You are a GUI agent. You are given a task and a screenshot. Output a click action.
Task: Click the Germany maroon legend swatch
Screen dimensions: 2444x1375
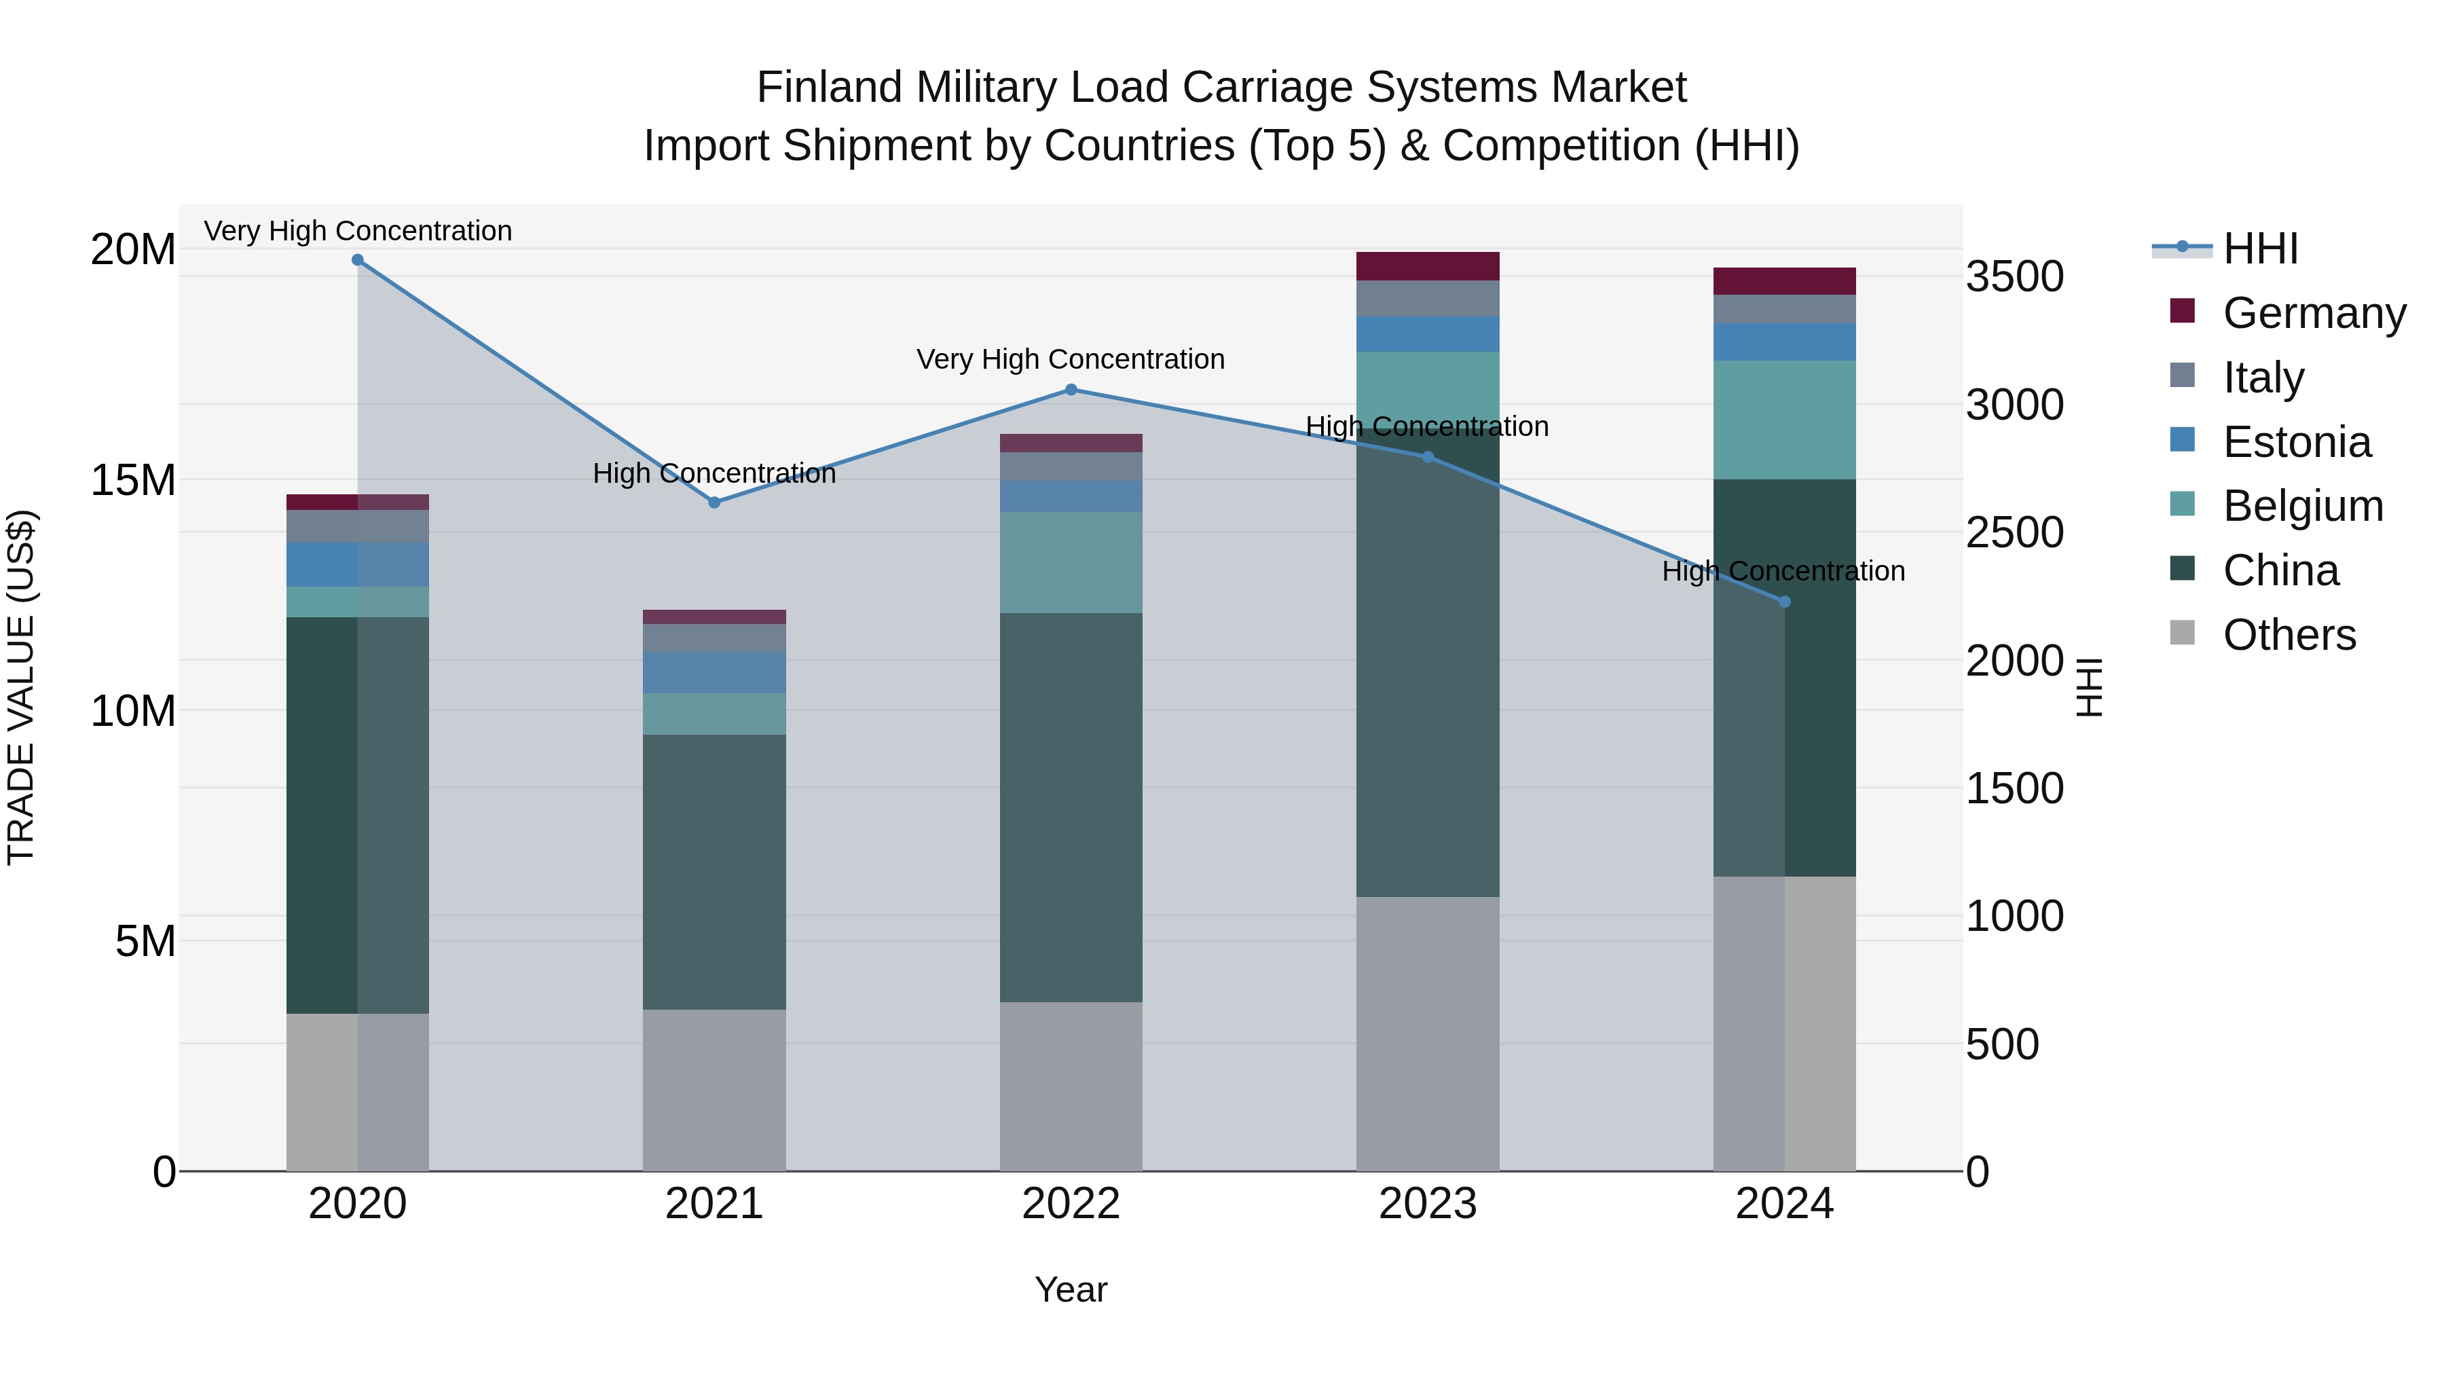point(2182,311)
